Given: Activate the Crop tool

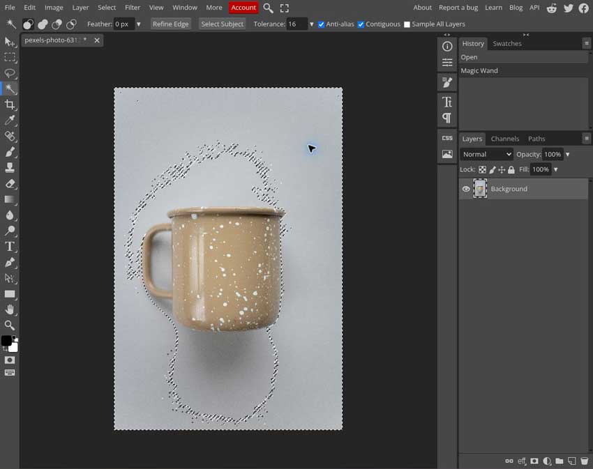Looking at the screenshot, I should [10, 105].
